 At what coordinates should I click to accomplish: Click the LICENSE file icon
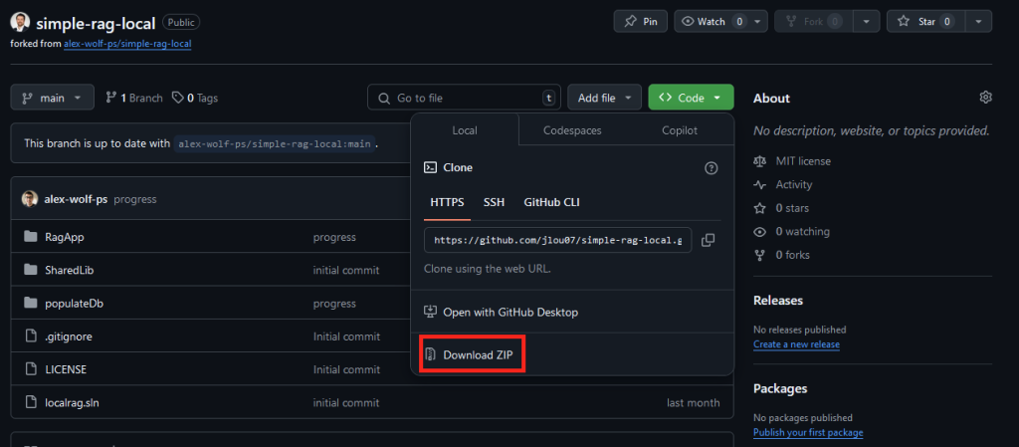[30, 369]
